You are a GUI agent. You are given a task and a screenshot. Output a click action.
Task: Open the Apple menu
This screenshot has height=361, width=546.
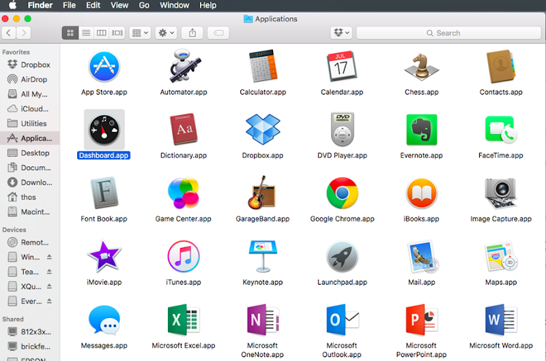(12, 5)
